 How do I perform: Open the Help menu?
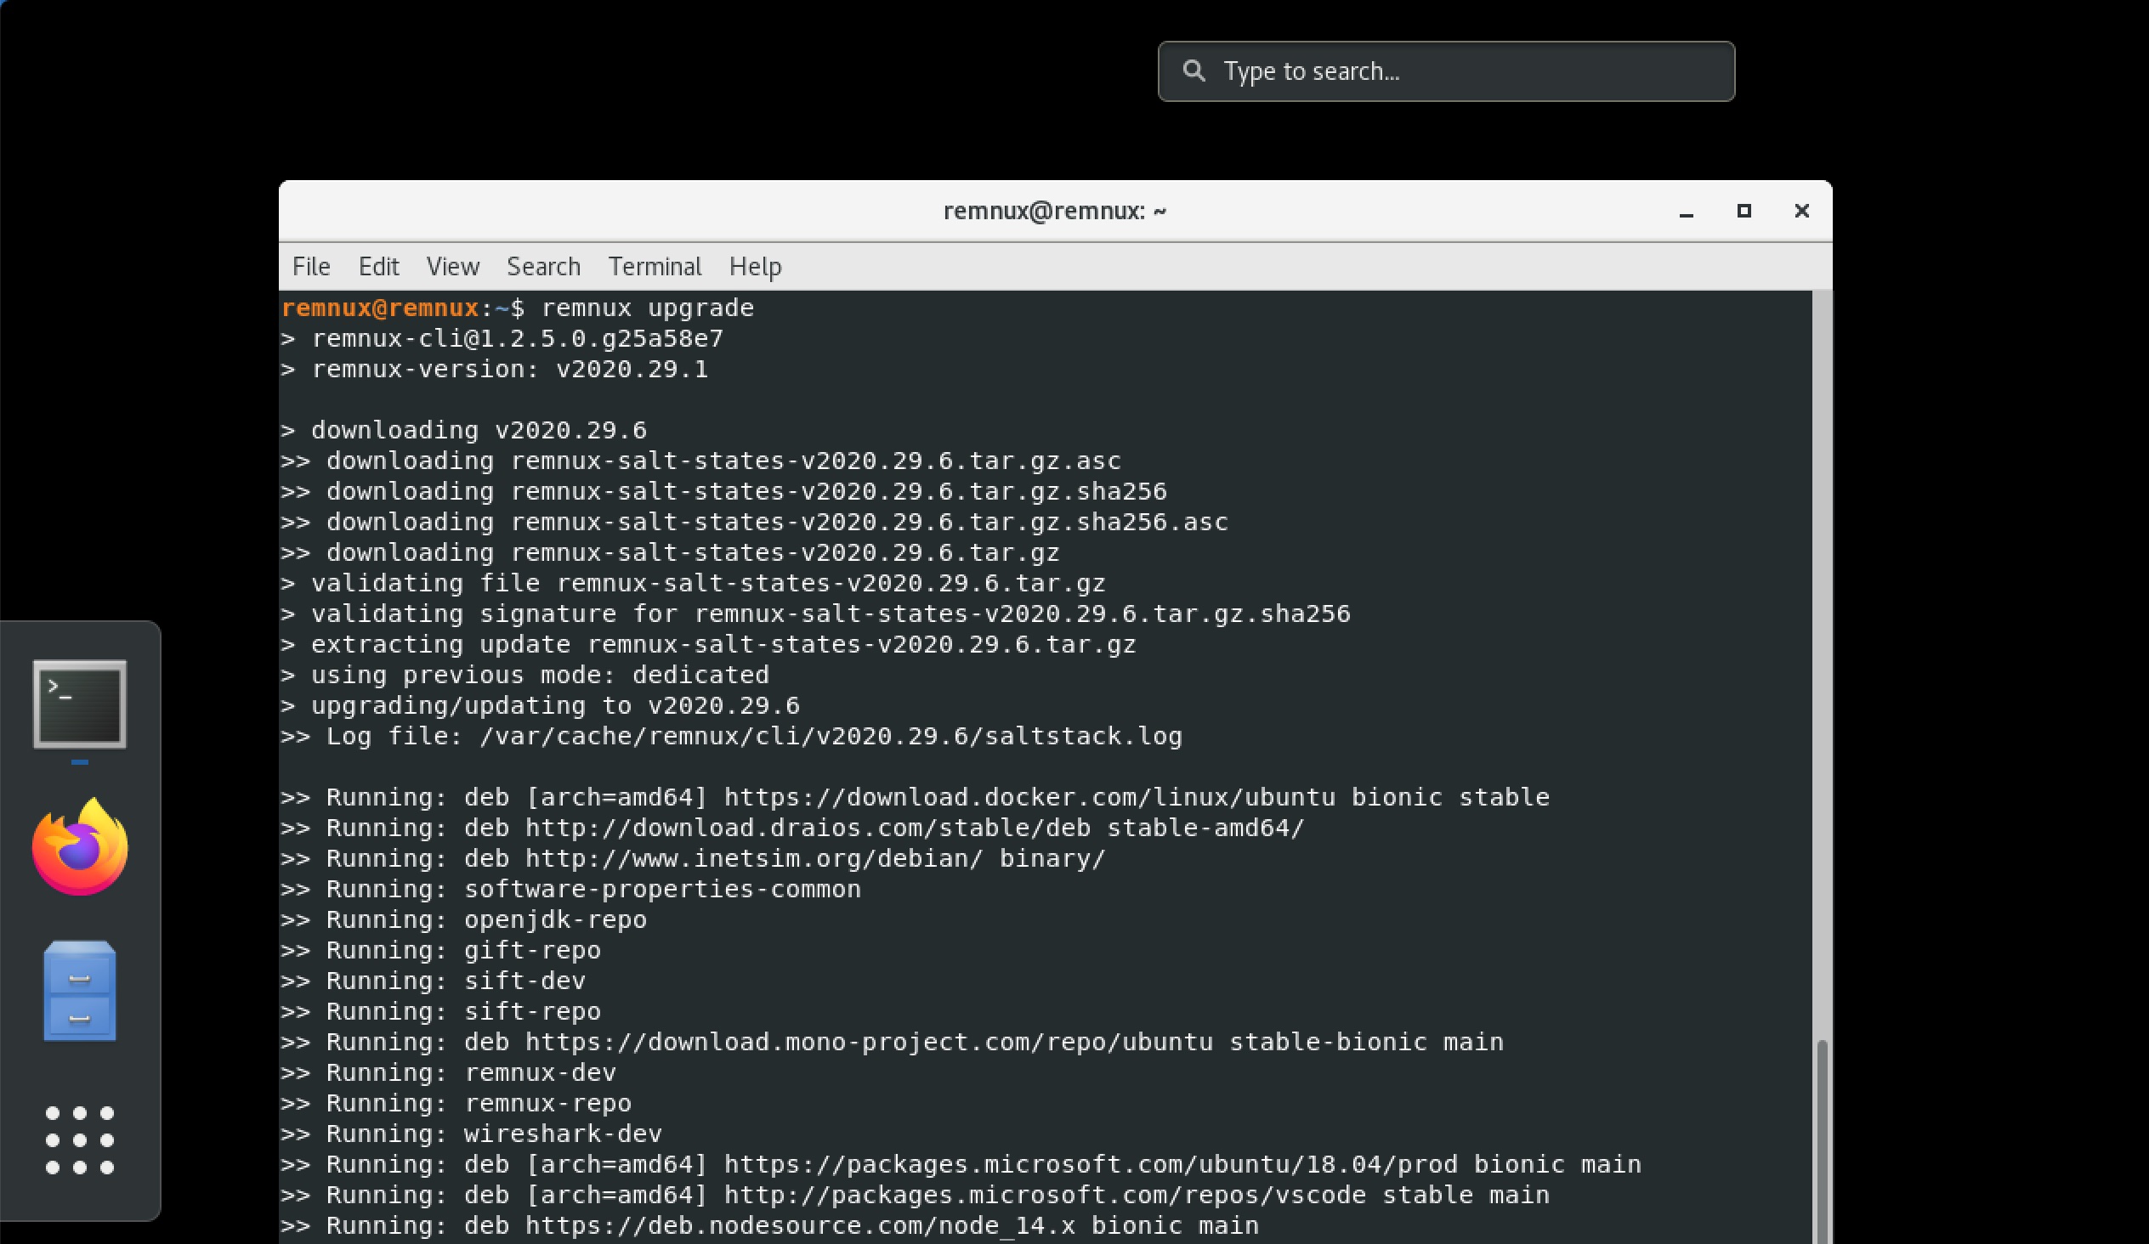[755, 265]
